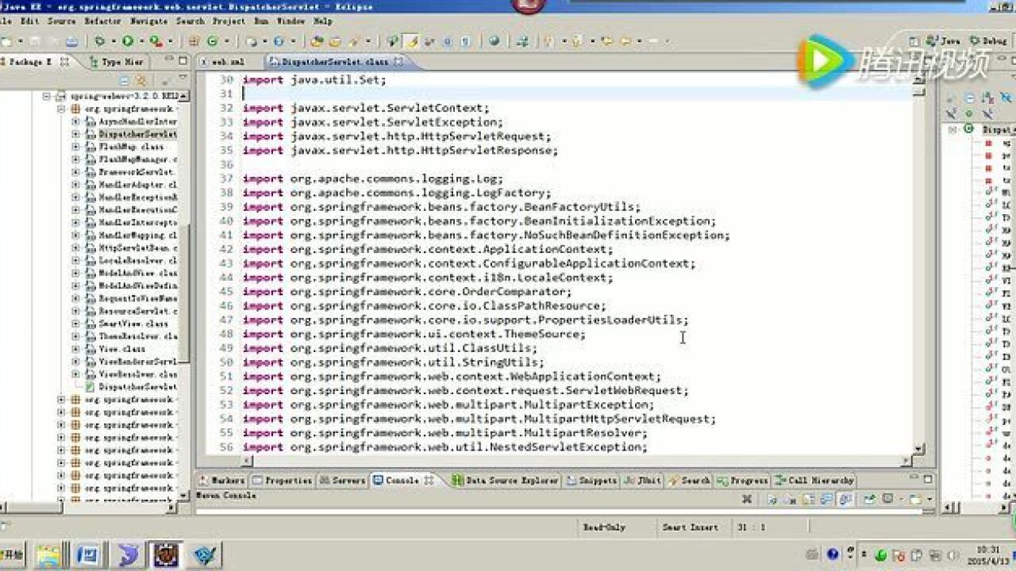Expand the ViewResolver.class tree node
The width and height of the screenshot is (1016, 571).
[x=75, y=374]
